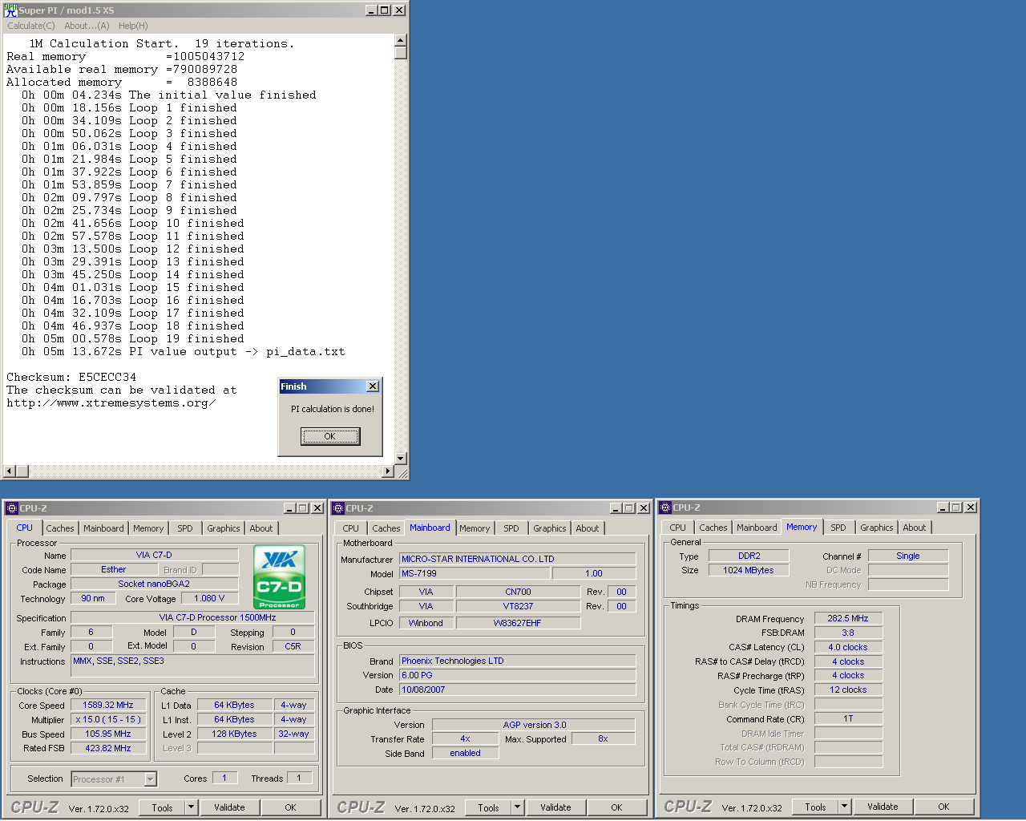Click the Super PI horizontal scroll left arrow

coord(10,471)
